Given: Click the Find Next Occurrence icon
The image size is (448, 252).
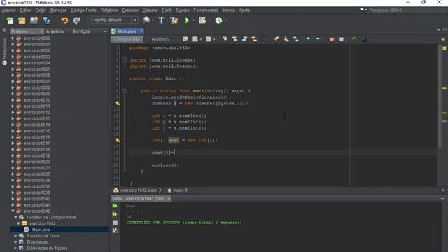Looking at the screenshot, I should pyautogui.click(x=244, y=39).
